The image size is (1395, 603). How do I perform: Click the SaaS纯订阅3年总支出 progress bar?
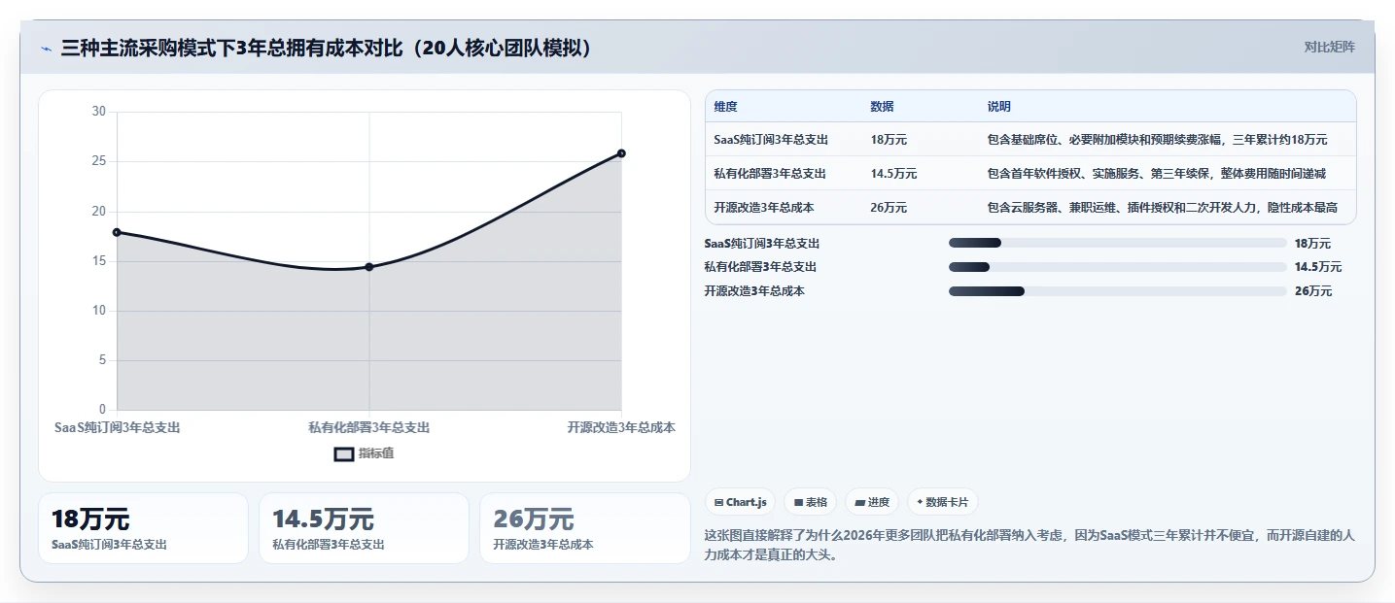[x=1117, y=243]
